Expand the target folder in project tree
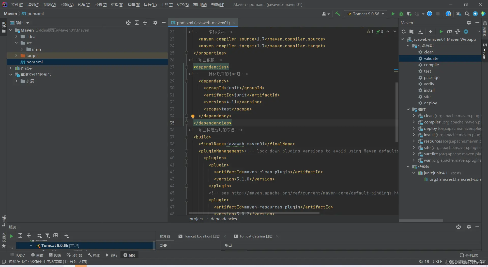The width and height of the screenshot is (488, 267). 16,55
